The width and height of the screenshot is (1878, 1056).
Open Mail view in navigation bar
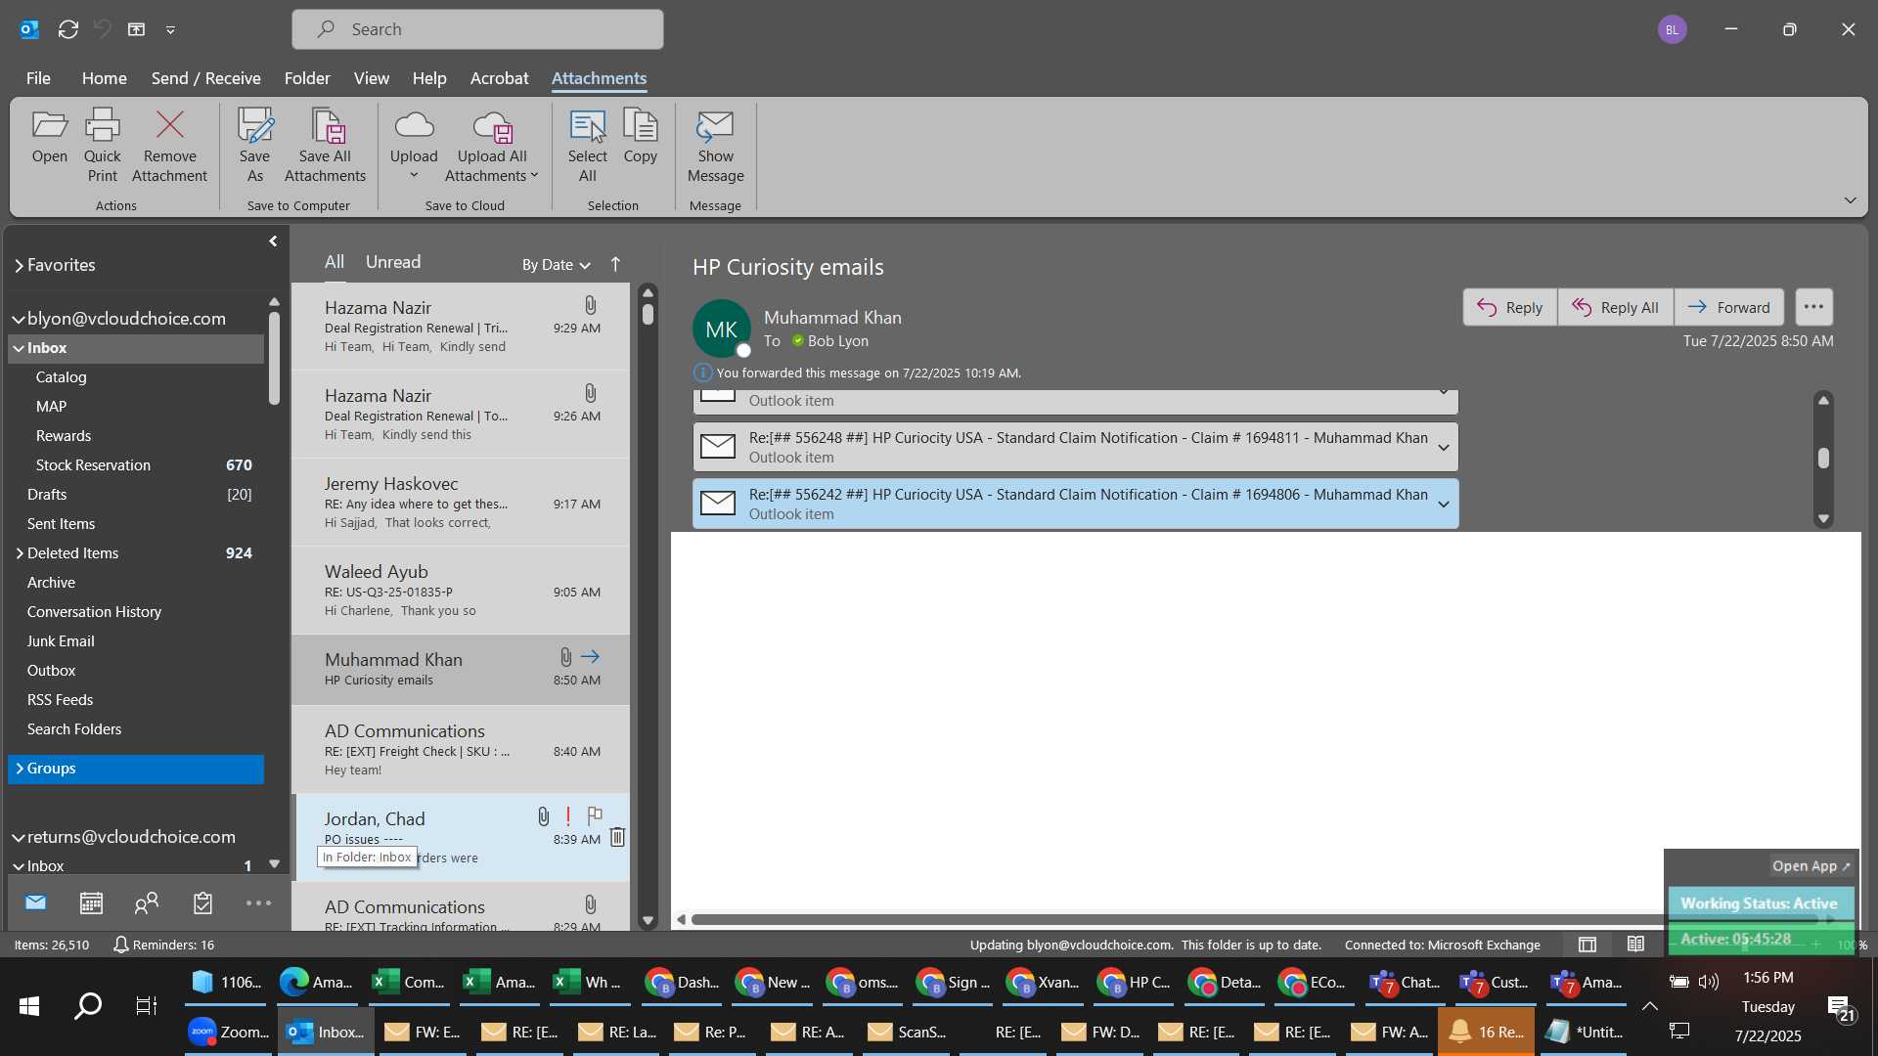tap(36, 902)
